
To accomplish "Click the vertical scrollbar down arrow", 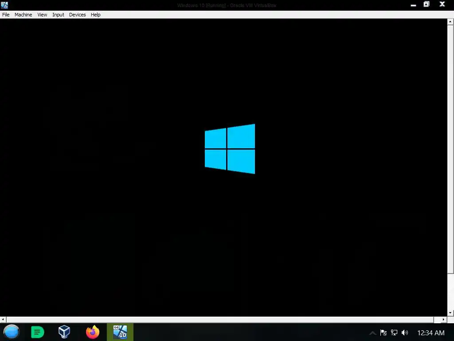I will coord(450,313).
